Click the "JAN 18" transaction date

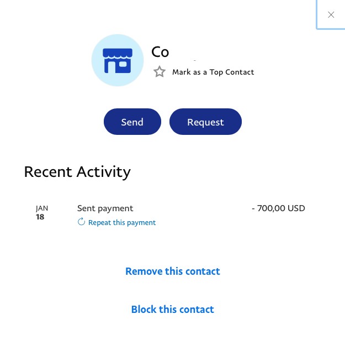click(42, 213)
